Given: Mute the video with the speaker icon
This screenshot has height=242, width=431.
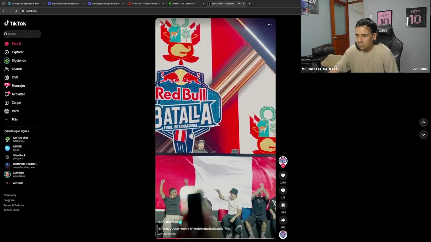Looking at the screenshot, I should pyautogui.click(x=161, y=24).
